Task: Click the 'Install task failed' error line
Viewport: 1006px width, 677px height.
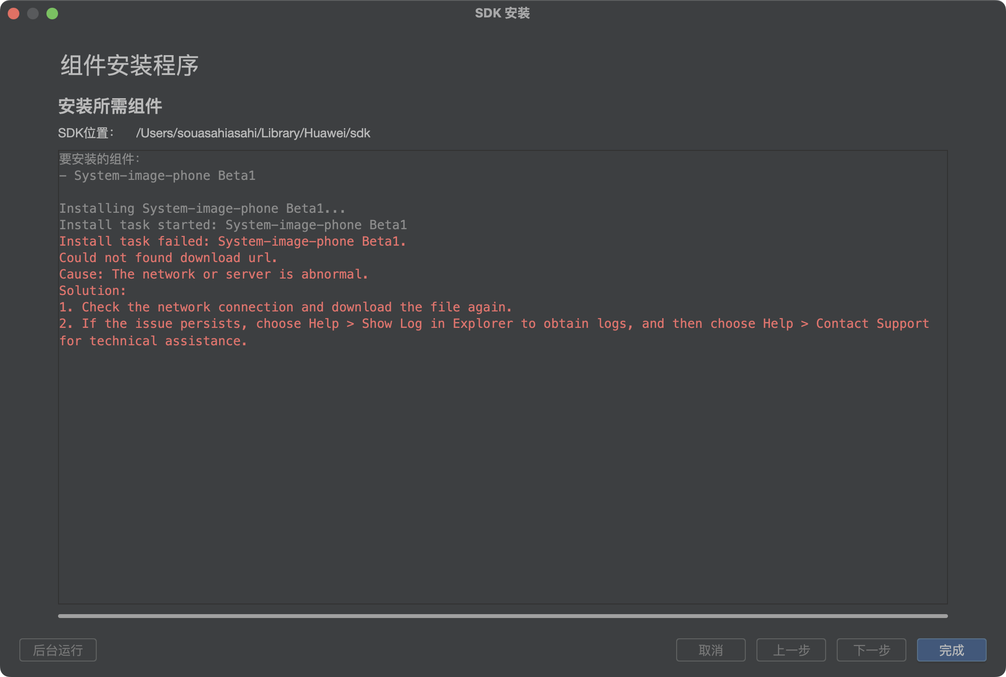Action: click(x=232, y=241)
